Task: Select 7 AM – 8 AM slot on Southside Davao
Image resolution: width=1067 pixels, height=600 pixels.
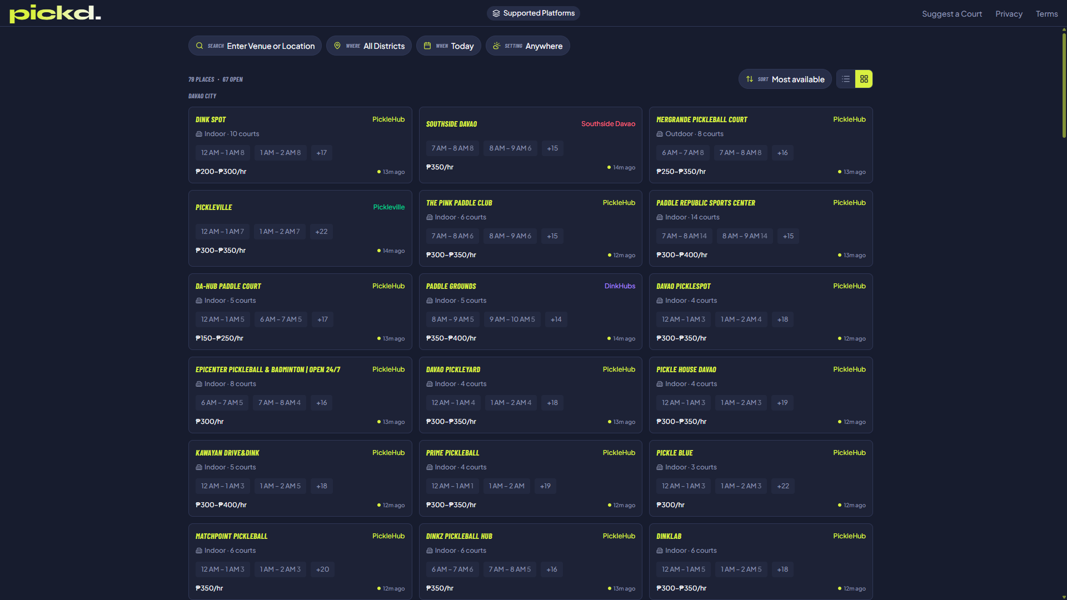Action: (453, 148)
